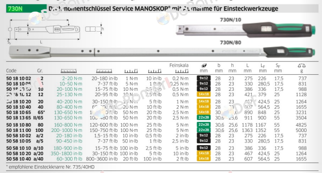Click the weight value 5000

point(301,130)
